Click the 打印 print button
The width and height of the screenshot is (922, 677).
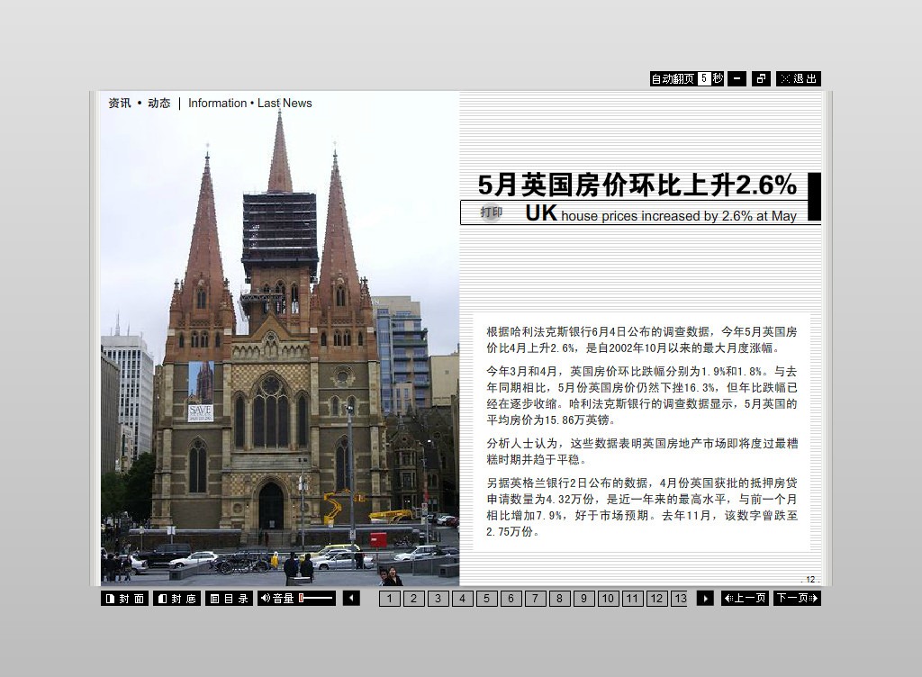click(x=491, y=212)
